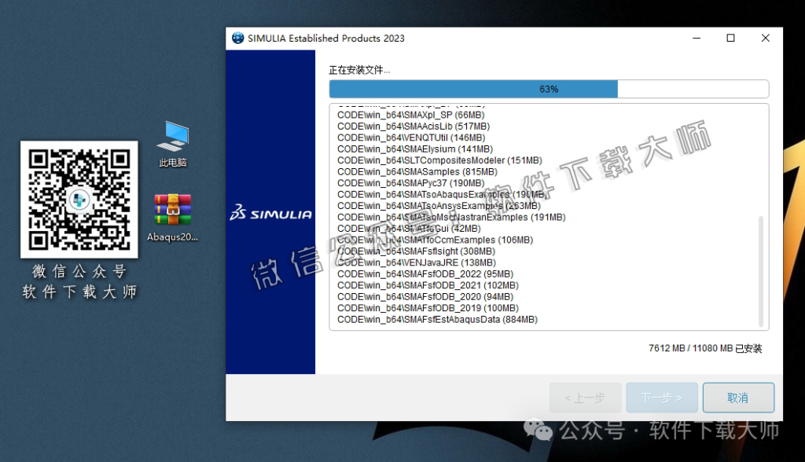The height and width of the screenshot is (462, 805).
Task: Click the 63% progress bar
Action: (x=550, y=89)
